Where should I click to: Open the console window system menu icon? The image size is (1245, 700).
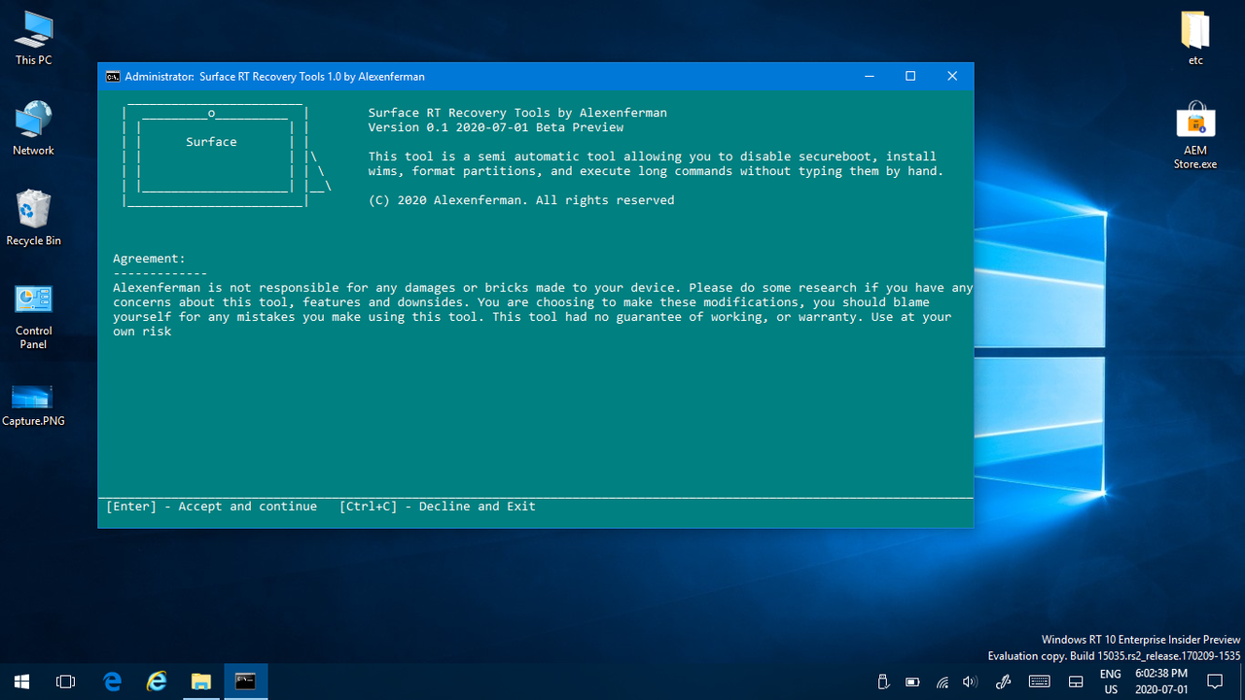coord(113,76)
